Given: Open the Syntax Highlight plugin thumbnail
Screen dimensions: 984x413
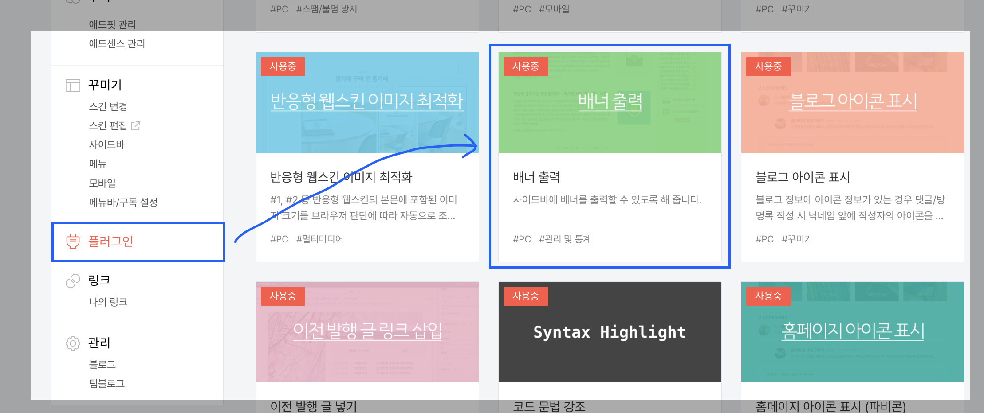Looking at the screenshot, I should [610, 332].
